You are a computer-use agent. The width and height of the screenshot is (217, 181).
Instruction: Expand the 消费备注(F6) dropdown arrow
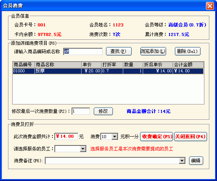[182, 161]
